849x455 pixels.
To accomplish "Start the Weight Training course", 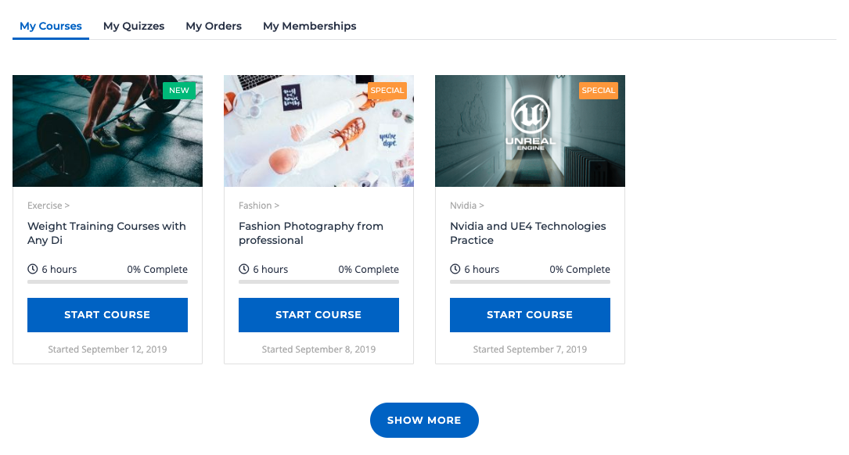I will pyautogui.click(x=107, y=315).
